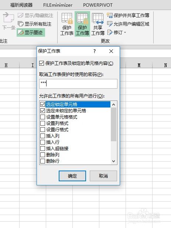Open the 福昕阅读器 ribbon tab
171x228 pixels.
coord(21,5)
